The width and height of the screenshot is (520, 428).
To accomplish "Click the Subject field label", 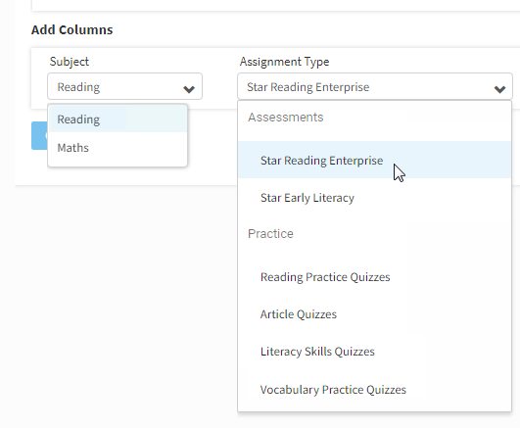I will coord(69,62).
